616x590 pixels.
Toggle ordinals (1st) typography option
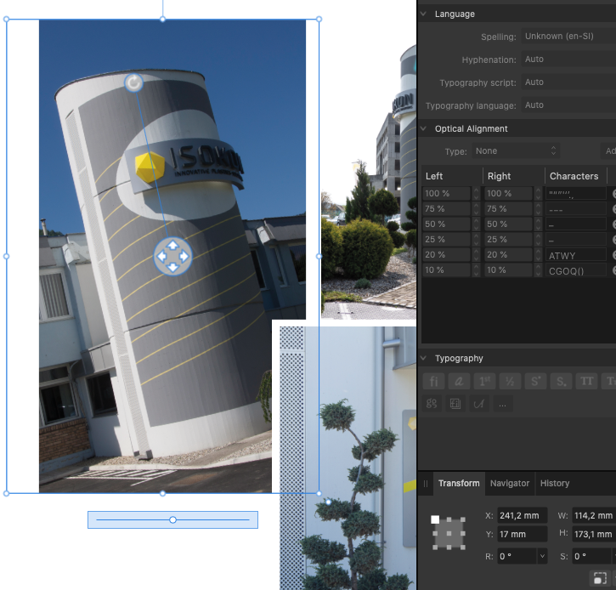coord(484,381)
